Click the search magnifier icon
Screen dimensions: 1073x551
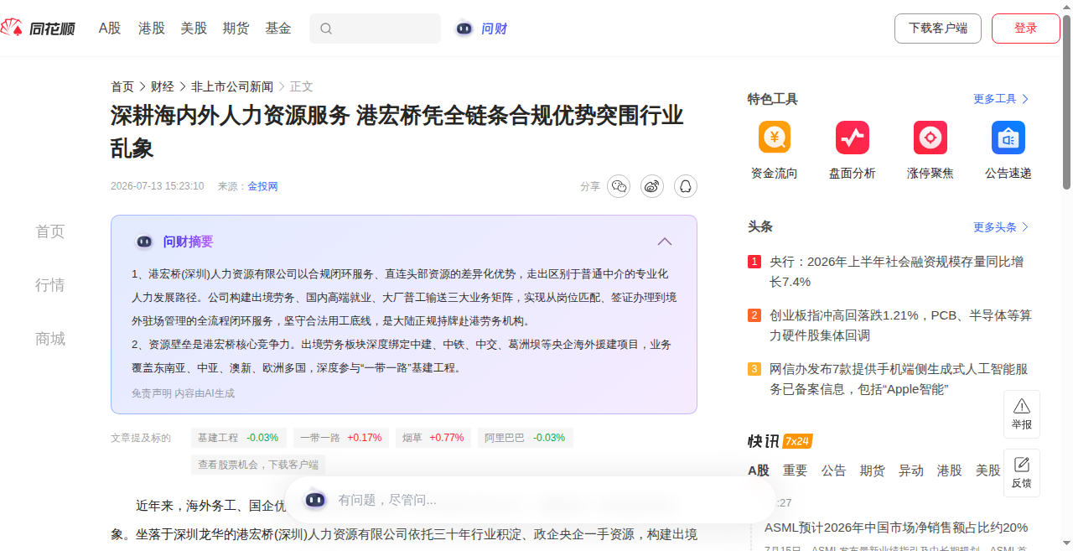click(326, 29)
